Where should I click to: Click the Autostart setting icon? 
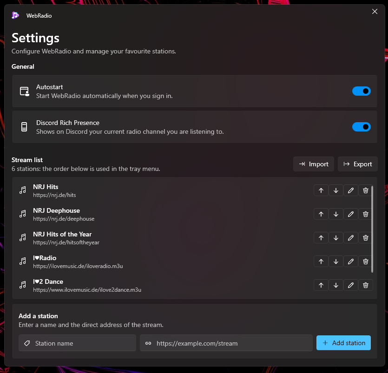[25, 91]
